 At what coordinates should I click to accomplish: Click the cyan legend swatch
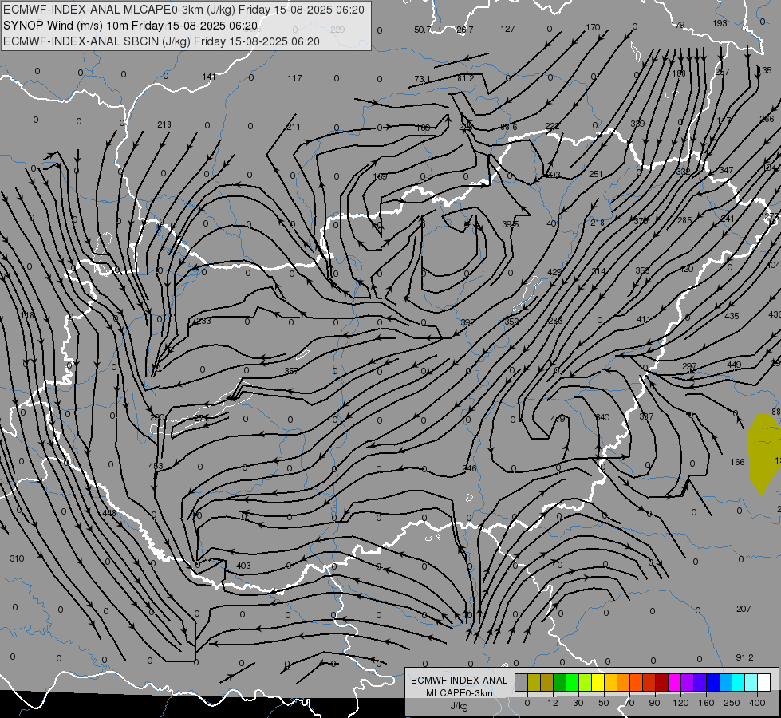(738, 683)
